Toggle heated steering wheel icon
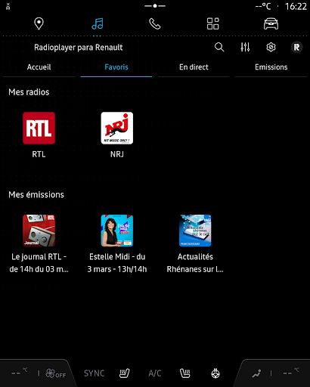 (x=215, y=373)
